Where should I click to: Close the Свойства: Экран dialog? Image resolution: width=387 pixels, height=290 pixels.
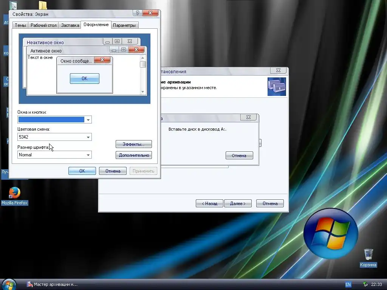(x=150, y=13)
